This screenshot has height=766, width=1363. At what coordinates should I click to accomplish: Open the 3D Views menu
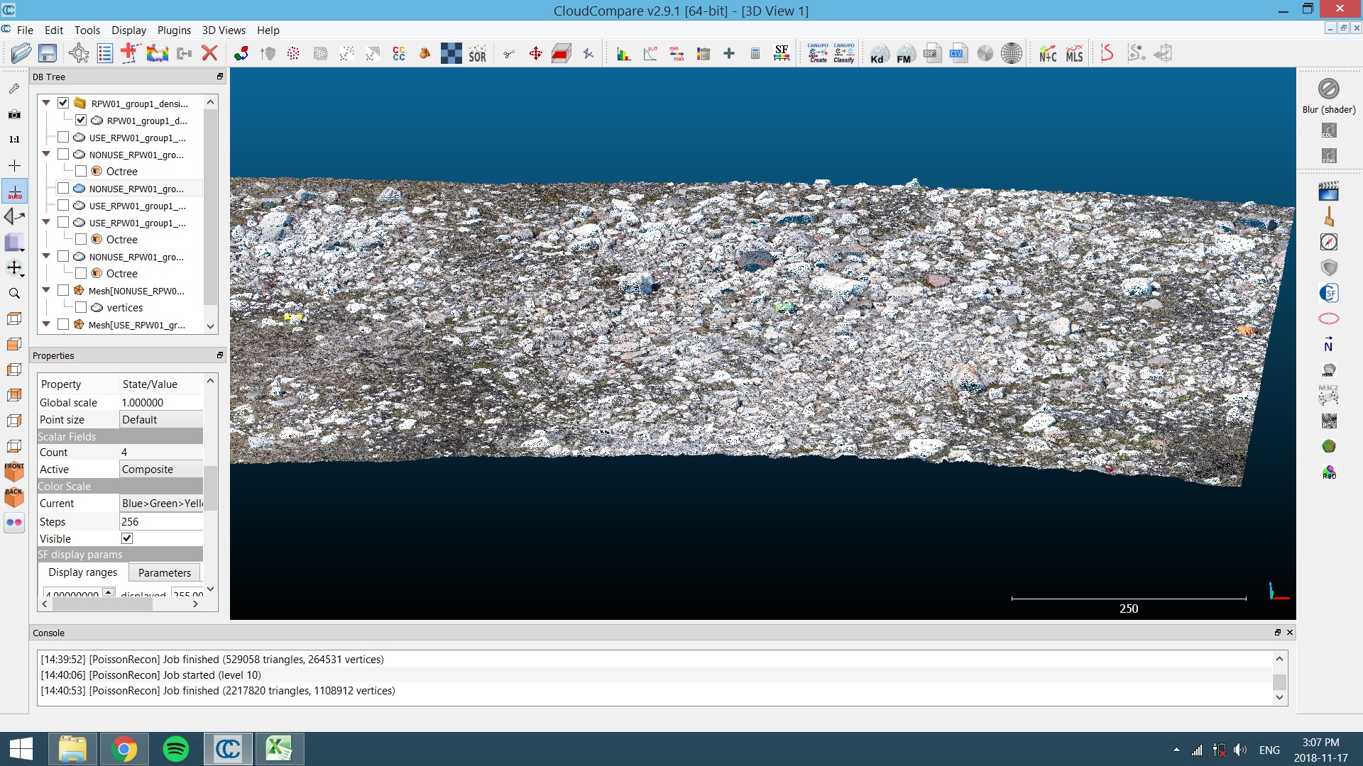224,30
